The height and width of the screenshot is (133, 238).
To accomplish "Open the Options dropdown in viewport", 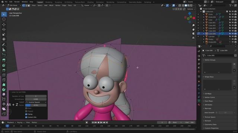I will click(191, 9).
